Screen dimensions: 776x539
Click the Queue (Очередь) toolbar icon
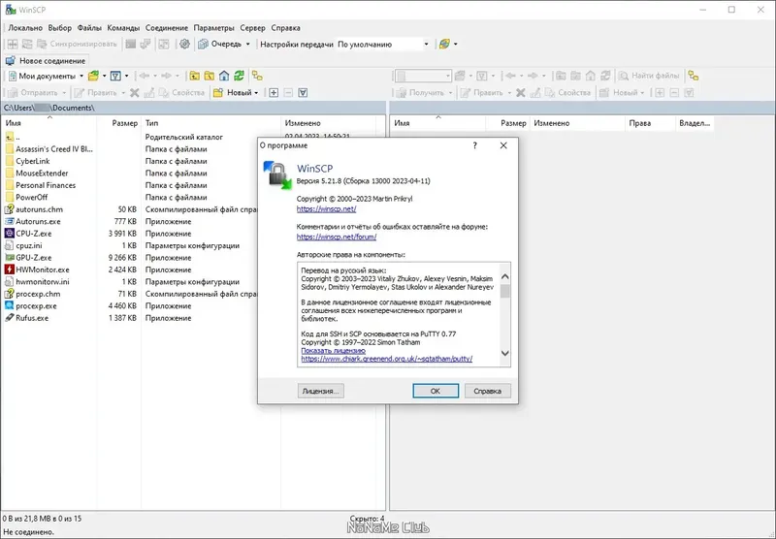203,44
